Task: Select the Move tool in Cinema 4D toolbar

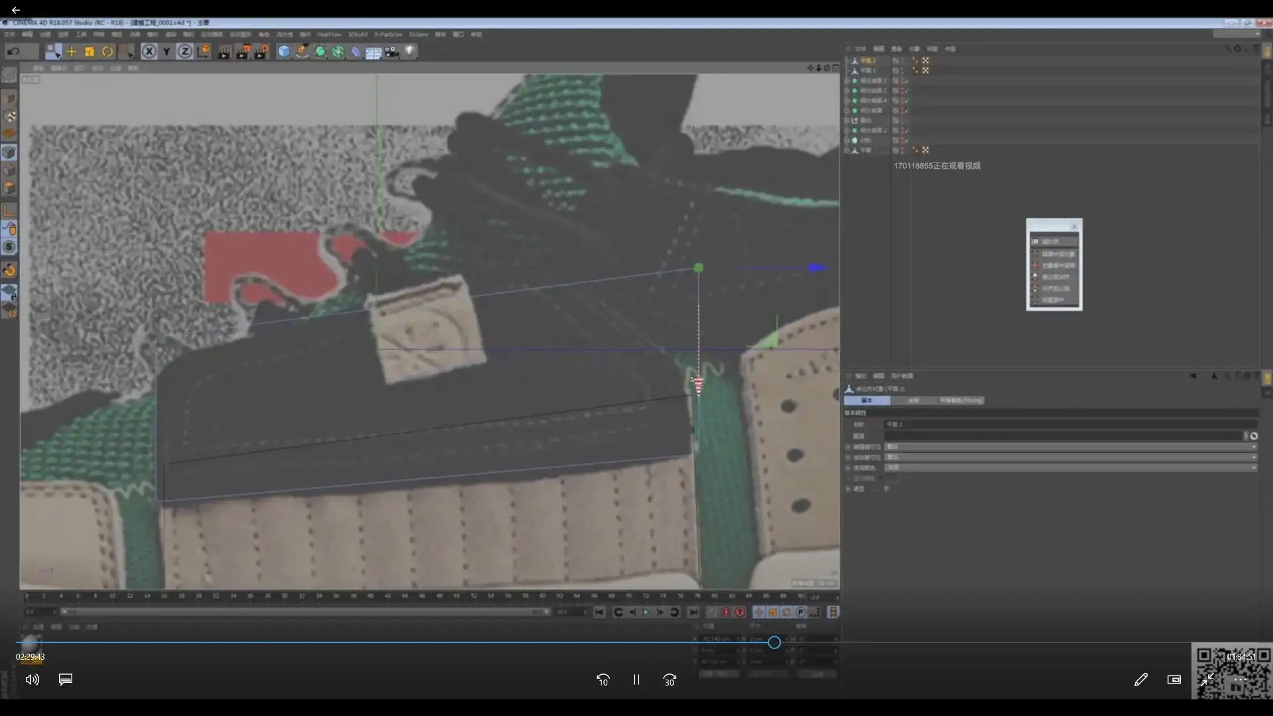Action: 71,52
